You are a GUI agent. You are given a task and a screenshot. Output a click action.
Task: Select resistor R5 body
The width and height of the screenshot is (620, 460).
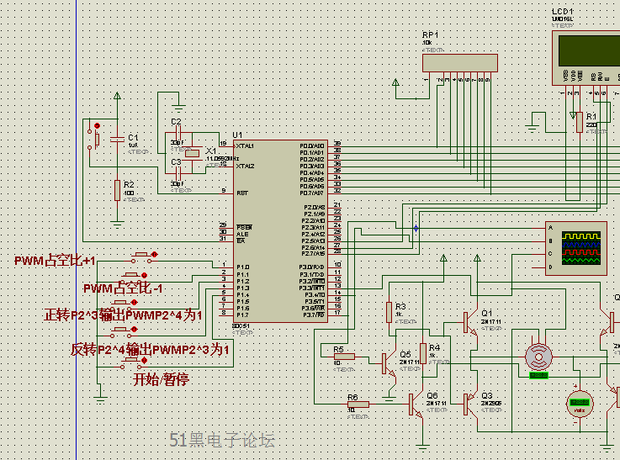coord(344,357)
